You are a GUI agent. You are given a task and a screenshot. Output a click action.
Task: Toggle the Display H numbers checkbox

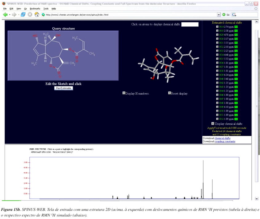pyautogui.click(x=124, y=93)
